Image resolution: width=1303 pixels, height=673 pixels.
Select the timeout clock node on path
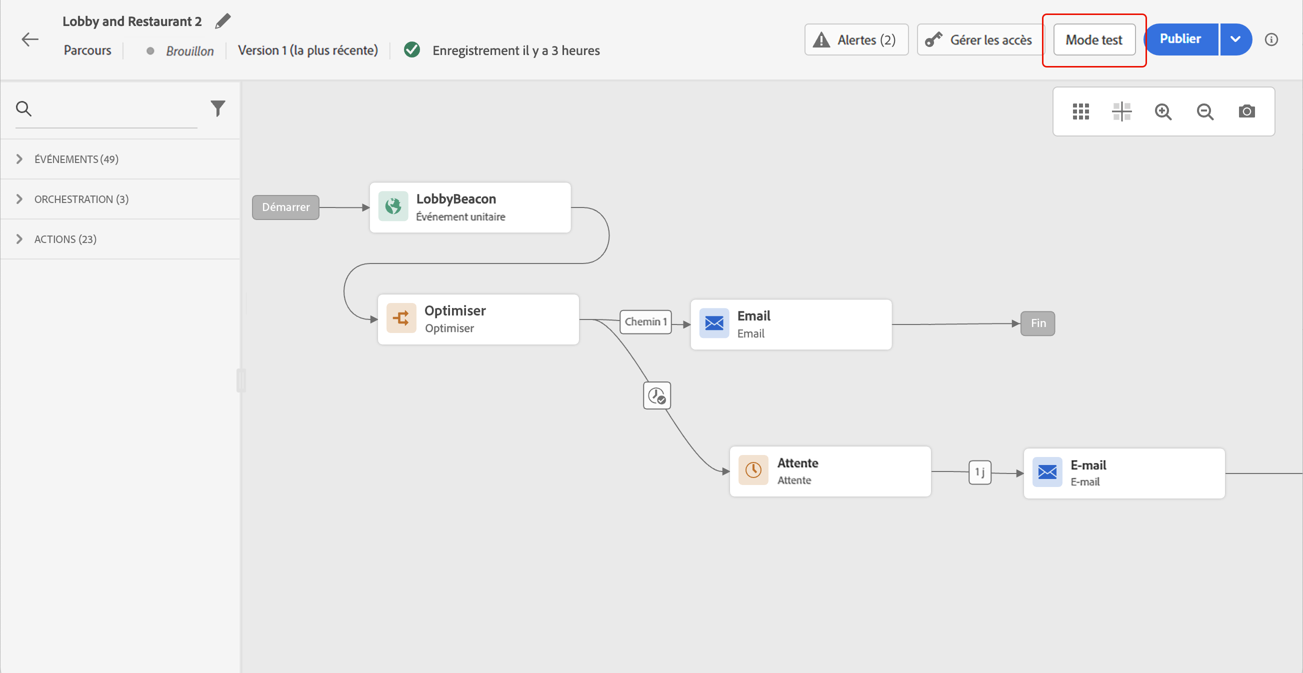(656, 395)
